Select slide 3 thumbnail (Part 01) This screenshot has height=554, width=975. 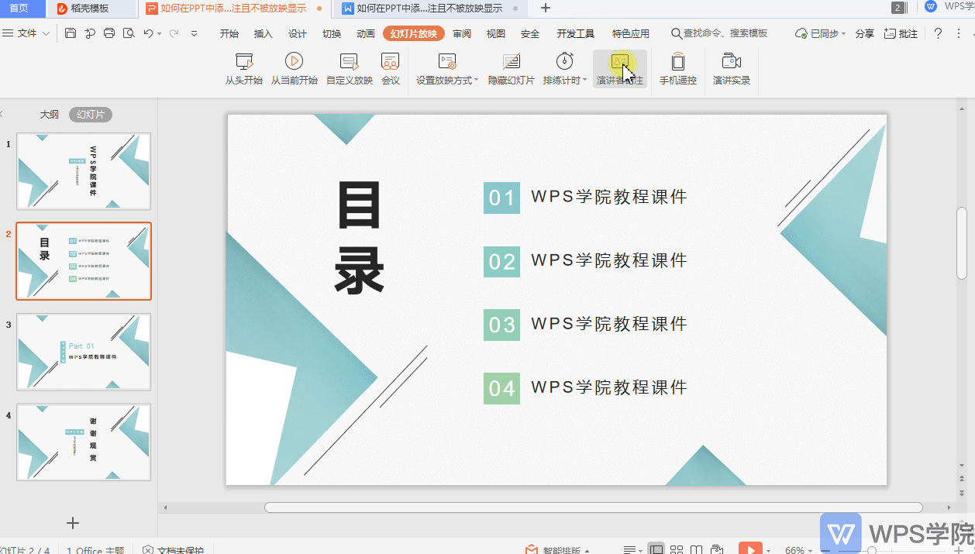[x=84, y=352]
